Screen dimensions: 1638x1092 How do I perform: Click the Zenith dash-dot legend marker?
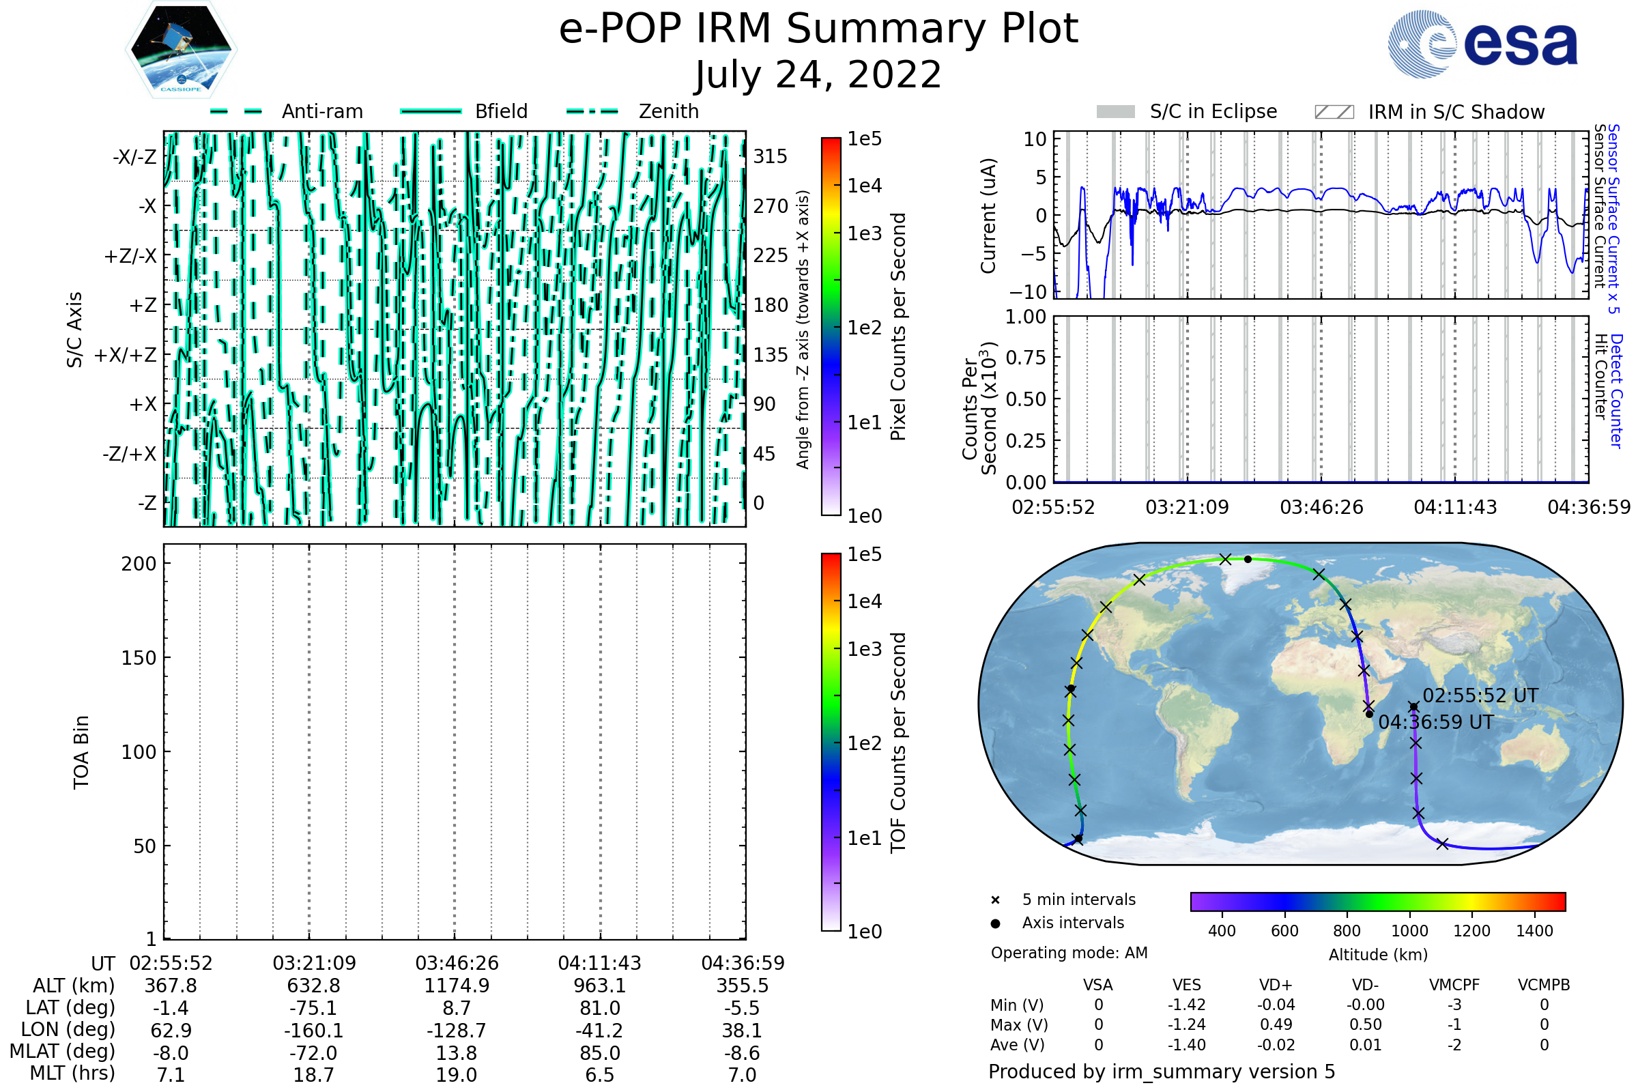[592, 111]
